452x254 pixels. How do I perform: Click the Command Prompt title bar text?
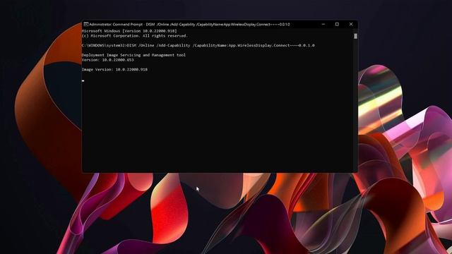coord(189,25)
